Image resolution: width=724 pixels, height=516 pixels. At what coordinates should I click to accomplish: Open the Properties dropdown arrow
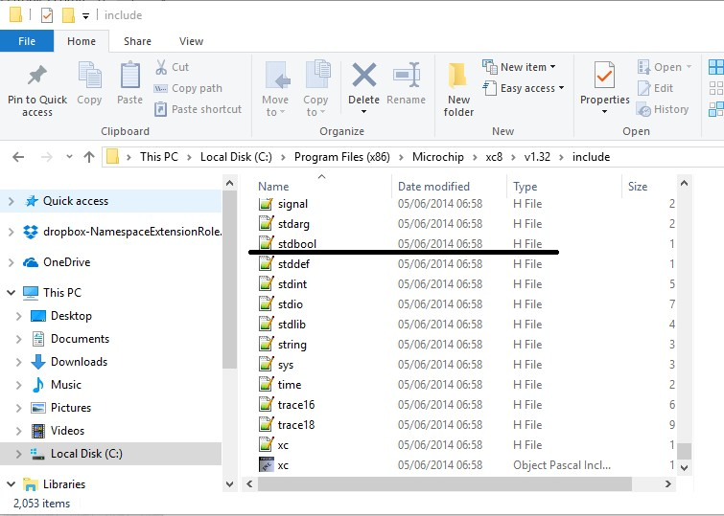tap(604, 112)
